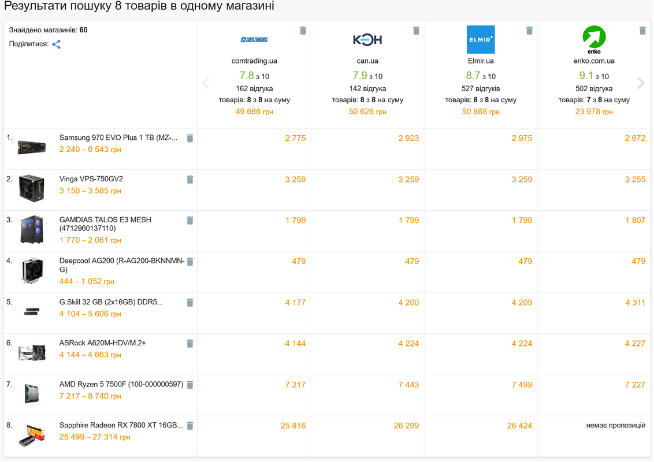Delete Vinga VPS-750GV2 from the list
This screenshot has height=462, width=654.
coord(190,180)
